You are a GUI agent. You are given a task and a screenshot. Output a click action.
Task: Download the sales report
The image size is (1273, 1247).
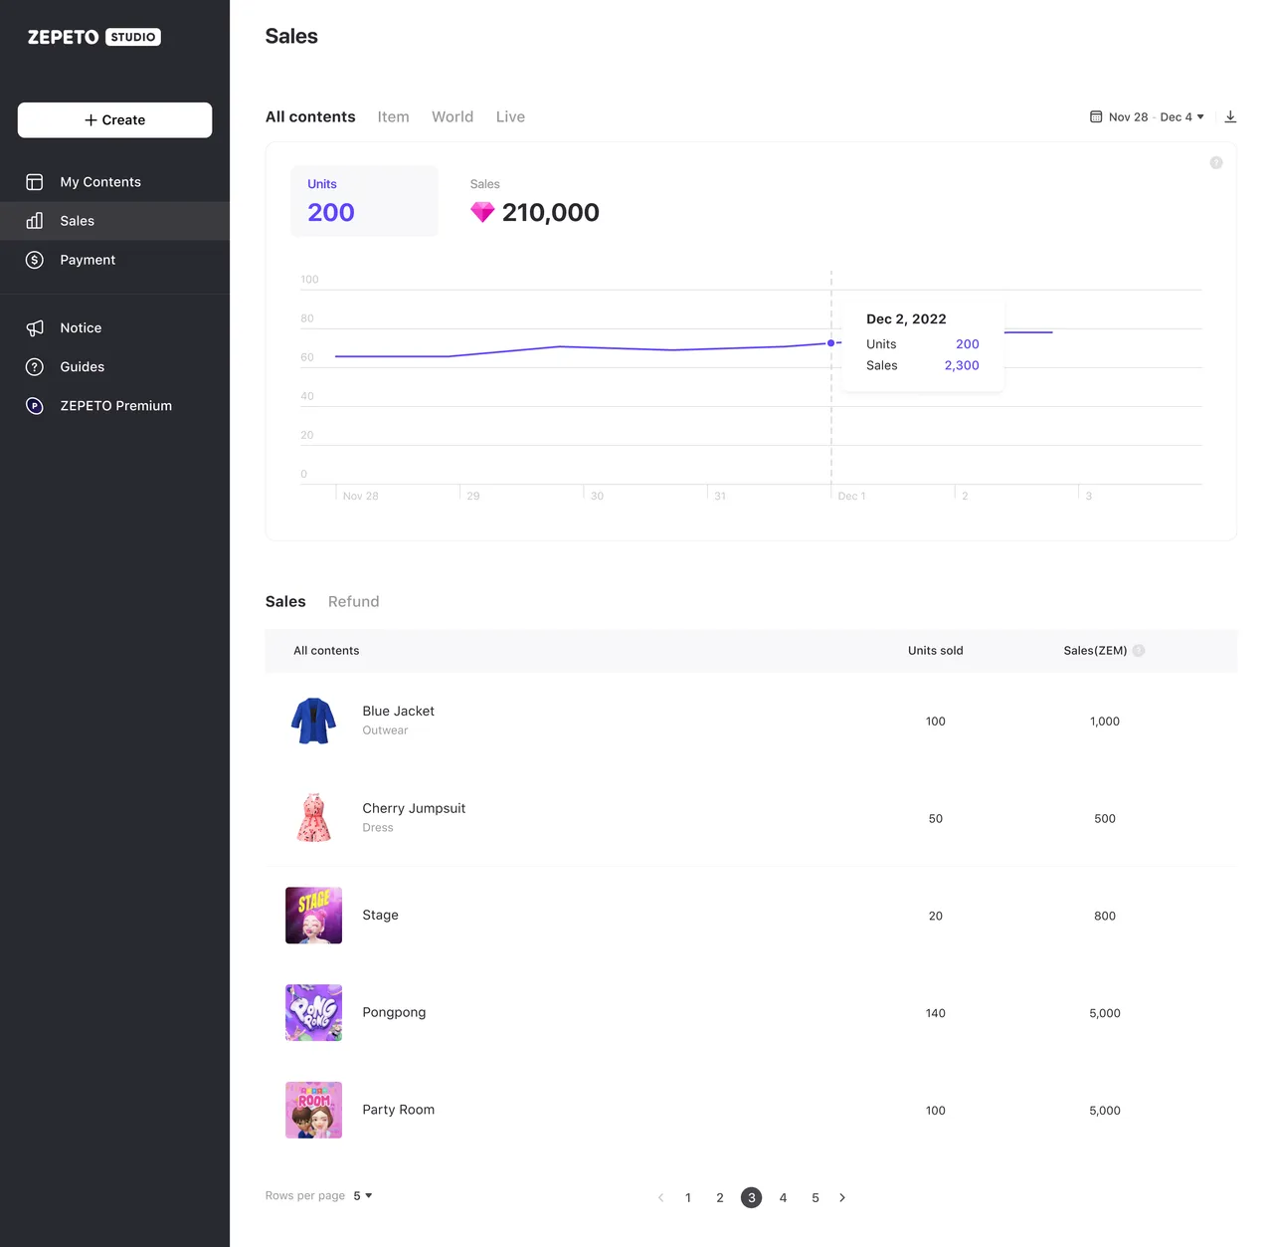click(x=1230, y=116)
